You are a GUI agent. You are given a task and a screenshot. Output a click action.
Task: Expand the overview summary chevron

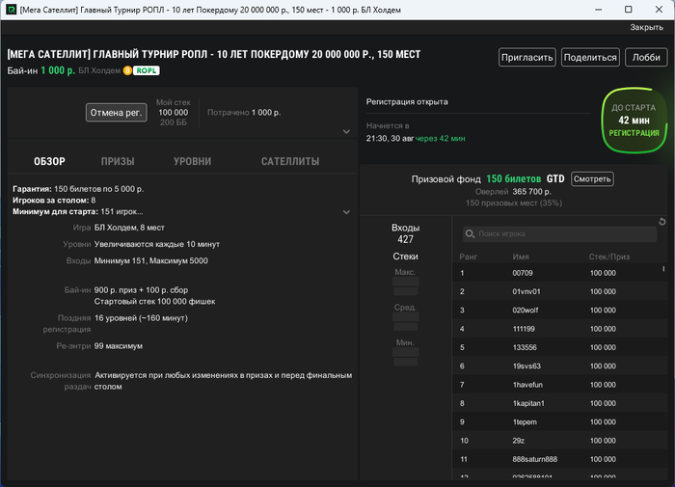(346, 212)
